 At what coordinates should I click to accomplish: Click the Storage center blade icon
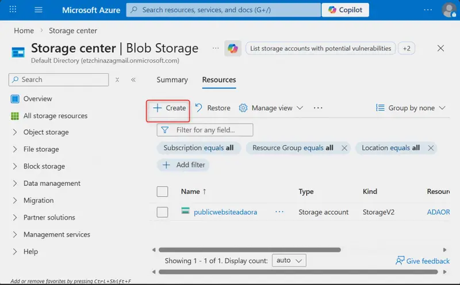click(18, 52)
